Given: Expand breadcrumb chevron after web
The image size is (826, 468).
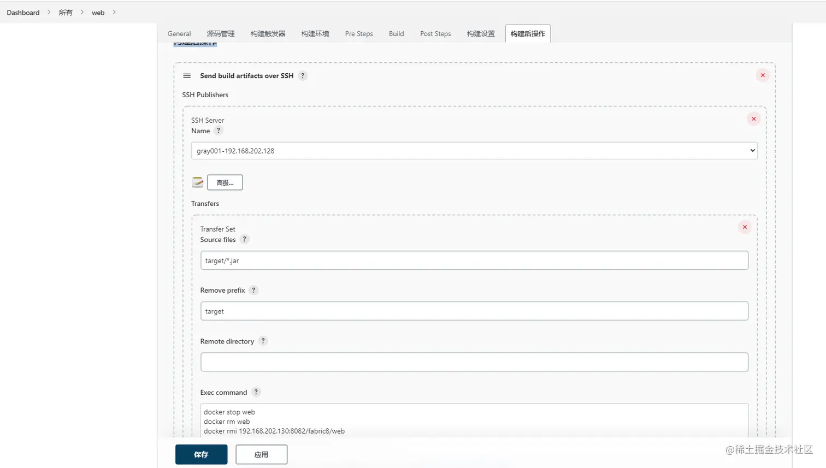Looking at the screenshot, I should coord(114,12).
